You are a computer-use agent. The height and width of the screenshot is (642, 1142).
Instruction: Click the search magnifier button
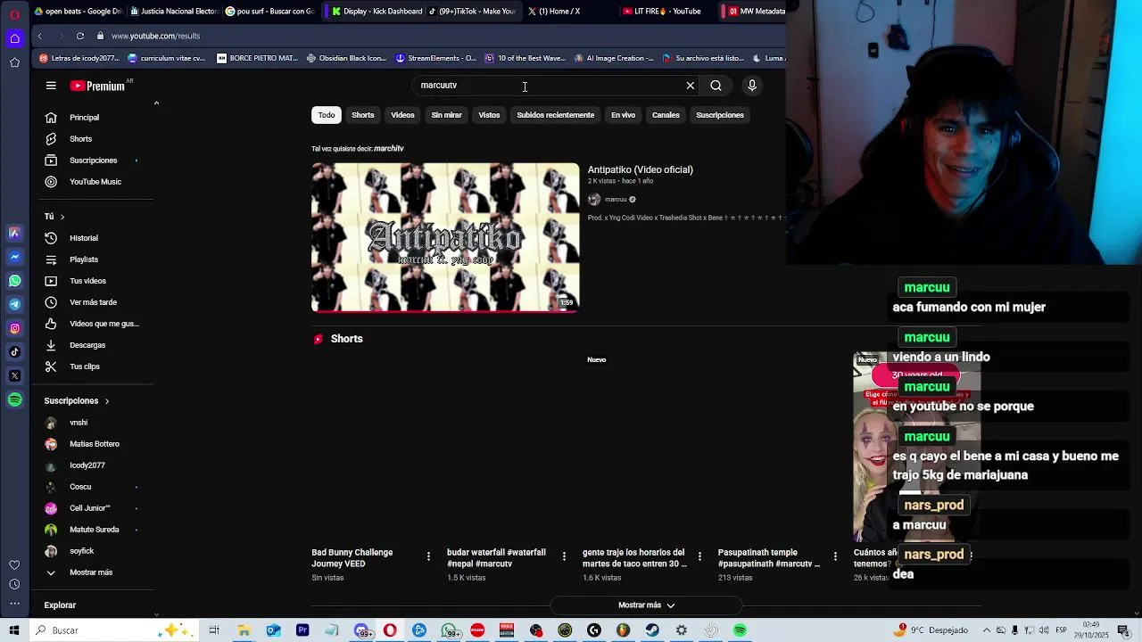tap(716, 86)
